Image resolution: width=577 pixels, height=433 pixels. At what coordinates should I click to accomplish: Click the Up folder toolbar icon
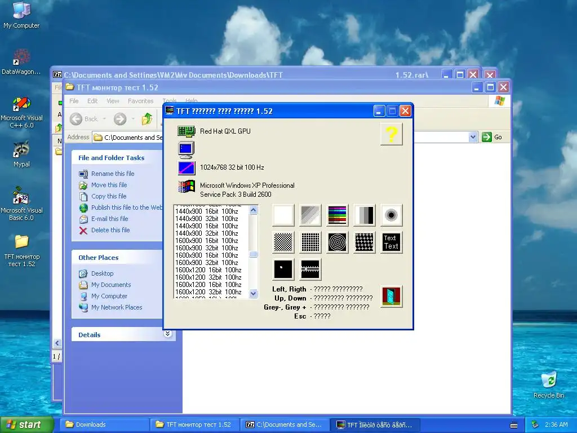click(x=147, y=118)
